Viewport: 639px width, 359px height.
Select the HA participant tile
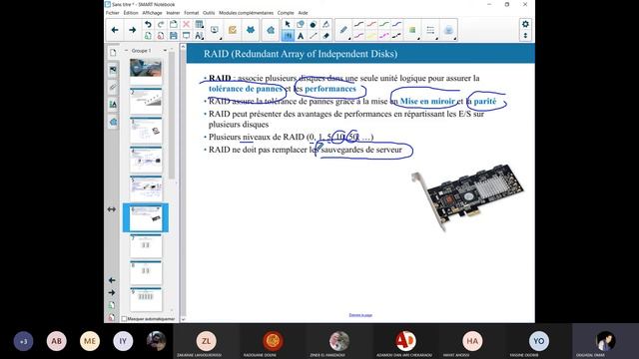point(472,341)
